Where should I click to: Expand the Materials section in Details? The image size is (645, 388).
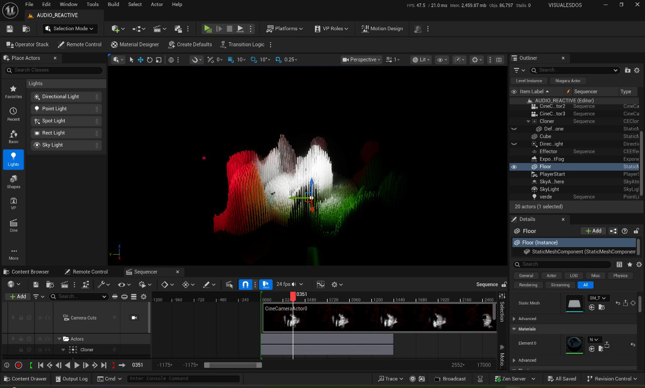[527, 329]
